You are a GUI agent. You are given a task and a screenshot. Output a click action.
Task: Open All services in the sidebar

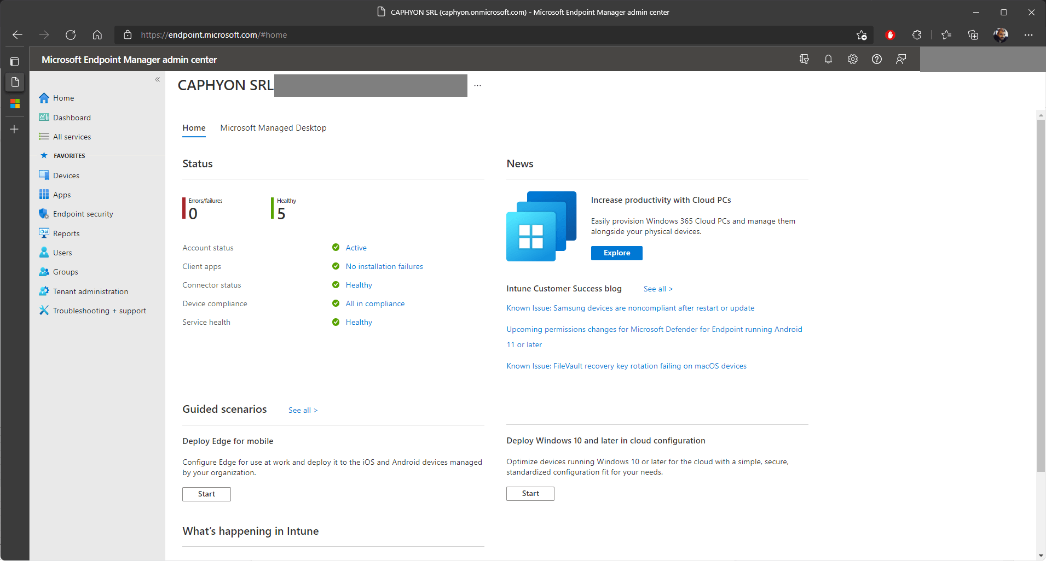65,137
